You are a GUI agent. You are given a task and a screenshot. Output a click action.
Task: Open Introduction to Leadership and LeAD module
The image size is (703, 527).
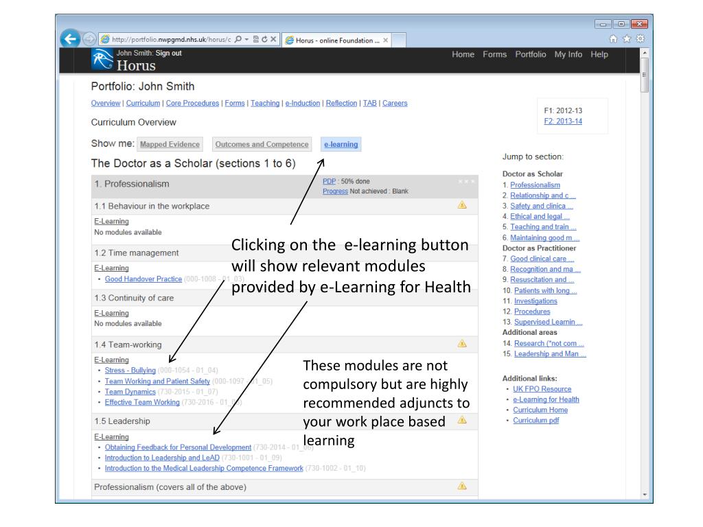[162, 458]
